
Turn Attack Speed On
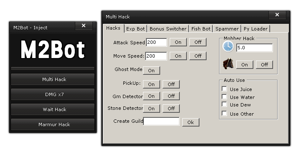pos(178,42)
